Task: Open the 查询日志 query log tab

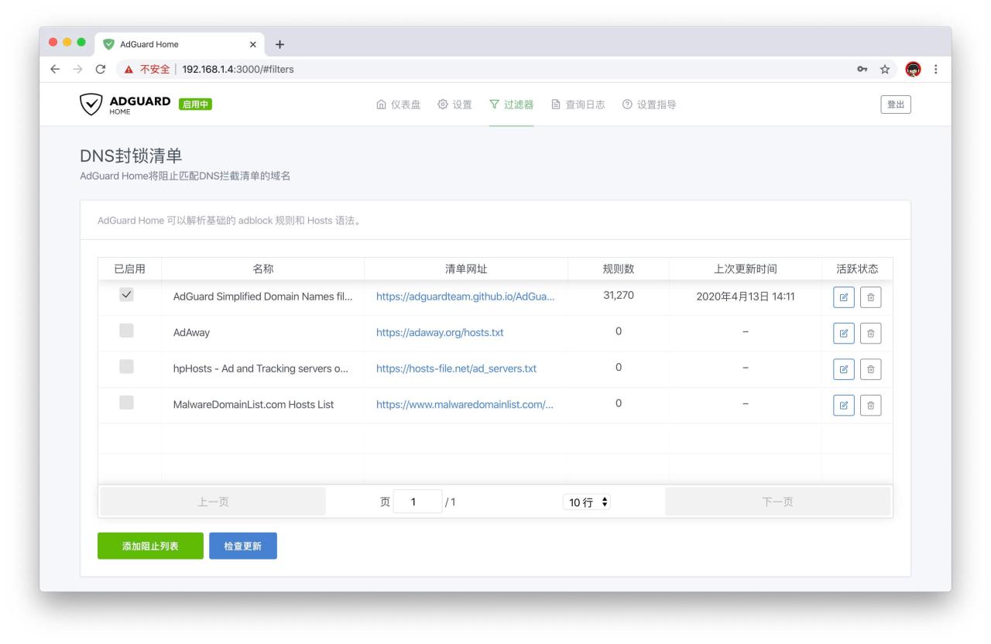Action: tap(578, 105)
